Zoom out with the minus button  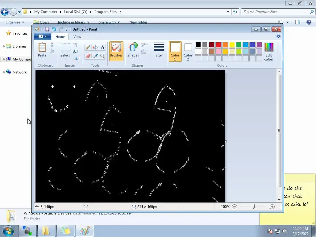pyautogui.click(x=235, y=206)
